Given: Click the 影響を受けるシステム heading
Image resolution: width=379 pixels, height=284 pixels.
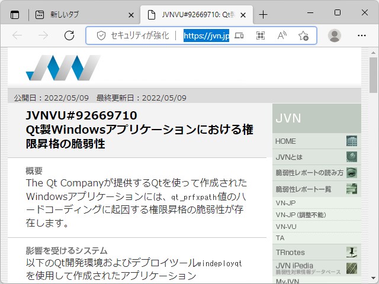Looking at the screenshot, I should [66, 251].
